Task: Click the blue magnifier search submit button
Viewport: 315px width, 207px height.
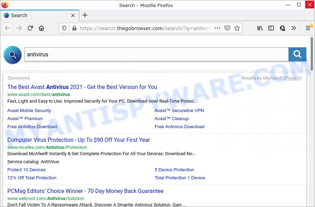Action: pyautogui.click(x=297, y=54)
